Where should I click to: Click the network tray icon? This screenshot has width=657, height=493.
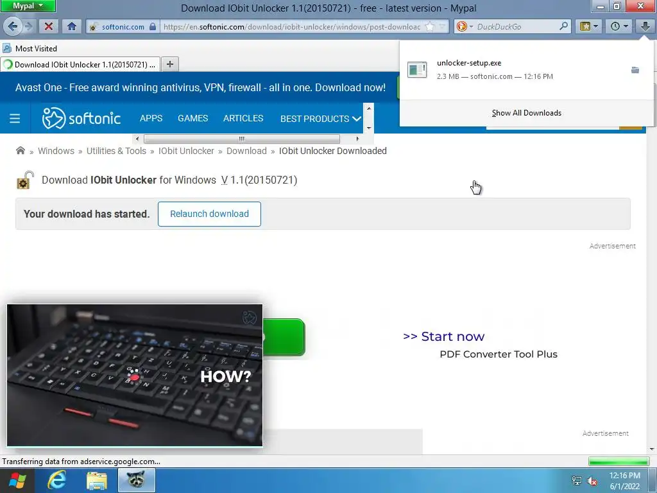coord(577,481)
